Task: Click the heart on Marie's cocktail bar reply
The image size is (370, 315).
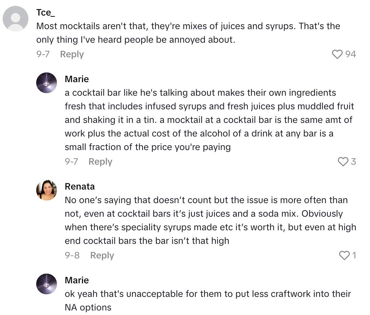Action: point(343,162)
